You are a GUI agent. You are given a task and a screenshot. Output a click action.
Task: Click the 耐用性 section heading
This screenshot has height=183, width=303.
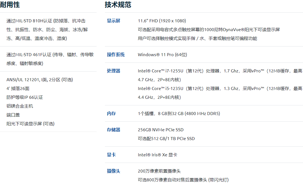pos(10,5)
